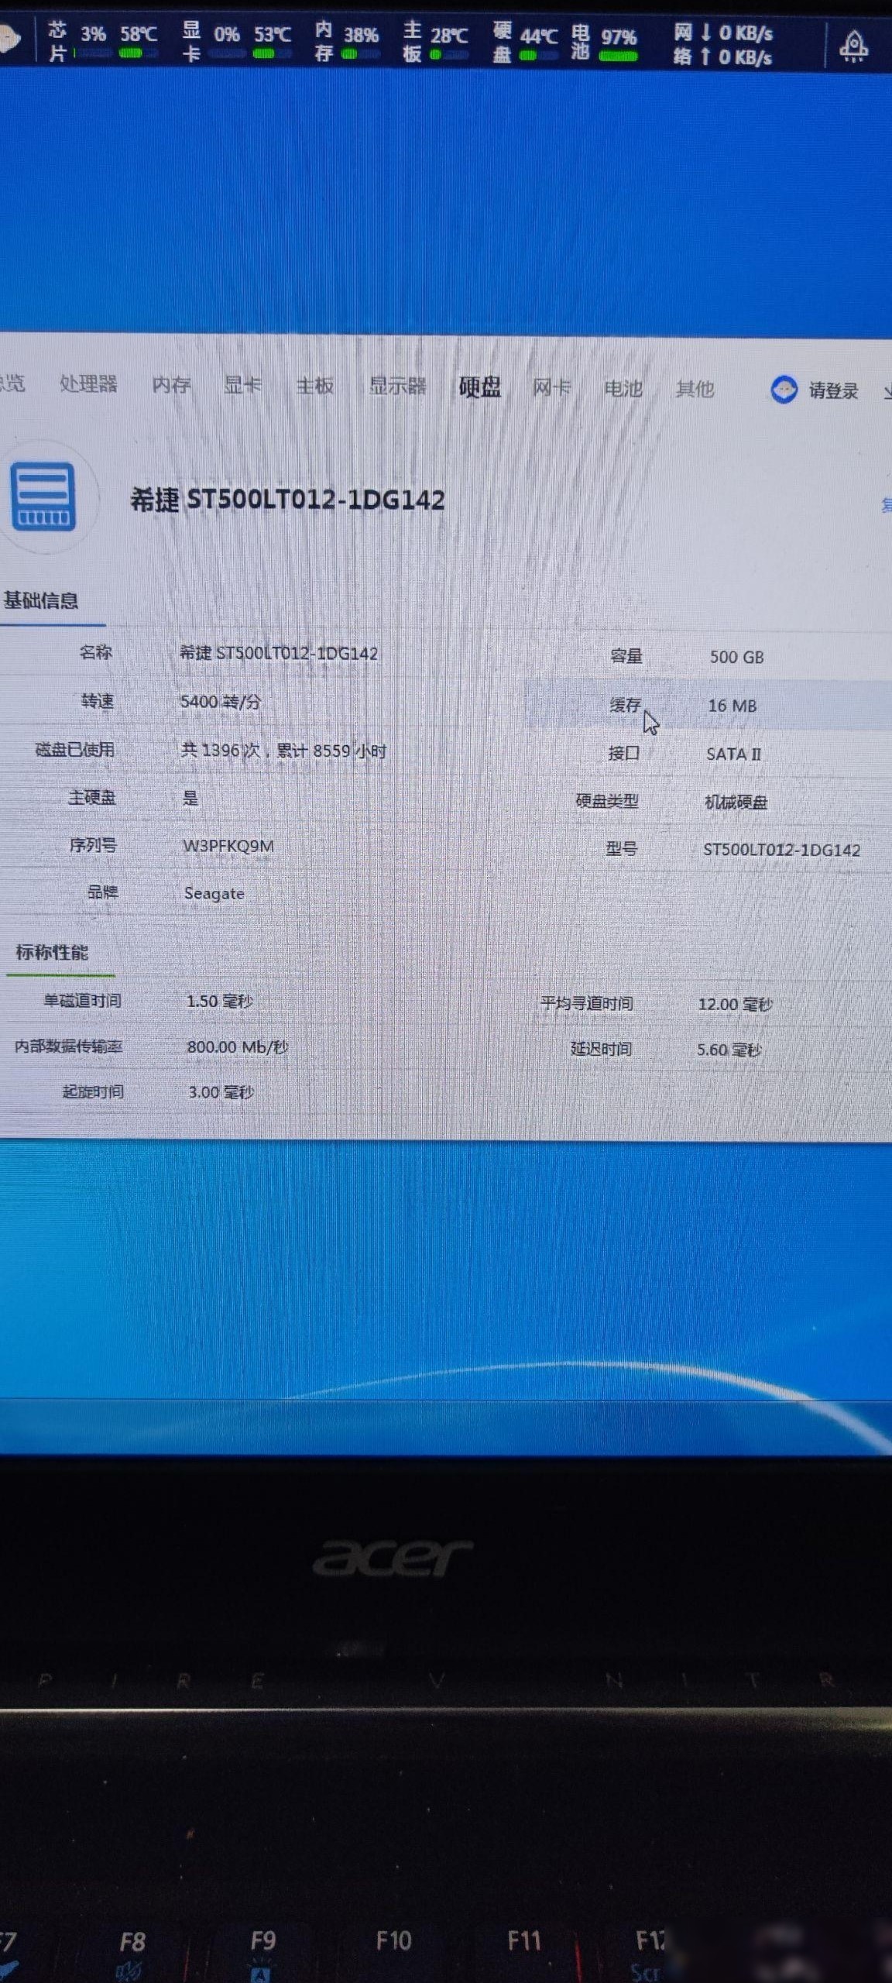Switch to the 其他 other tab
The height and width of the screenshot is (1983, 892).
coord(695,388)
